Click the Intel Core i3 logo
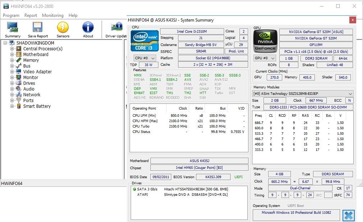The height and width of the screenshot is (222, 363). (x=144, y=41)
